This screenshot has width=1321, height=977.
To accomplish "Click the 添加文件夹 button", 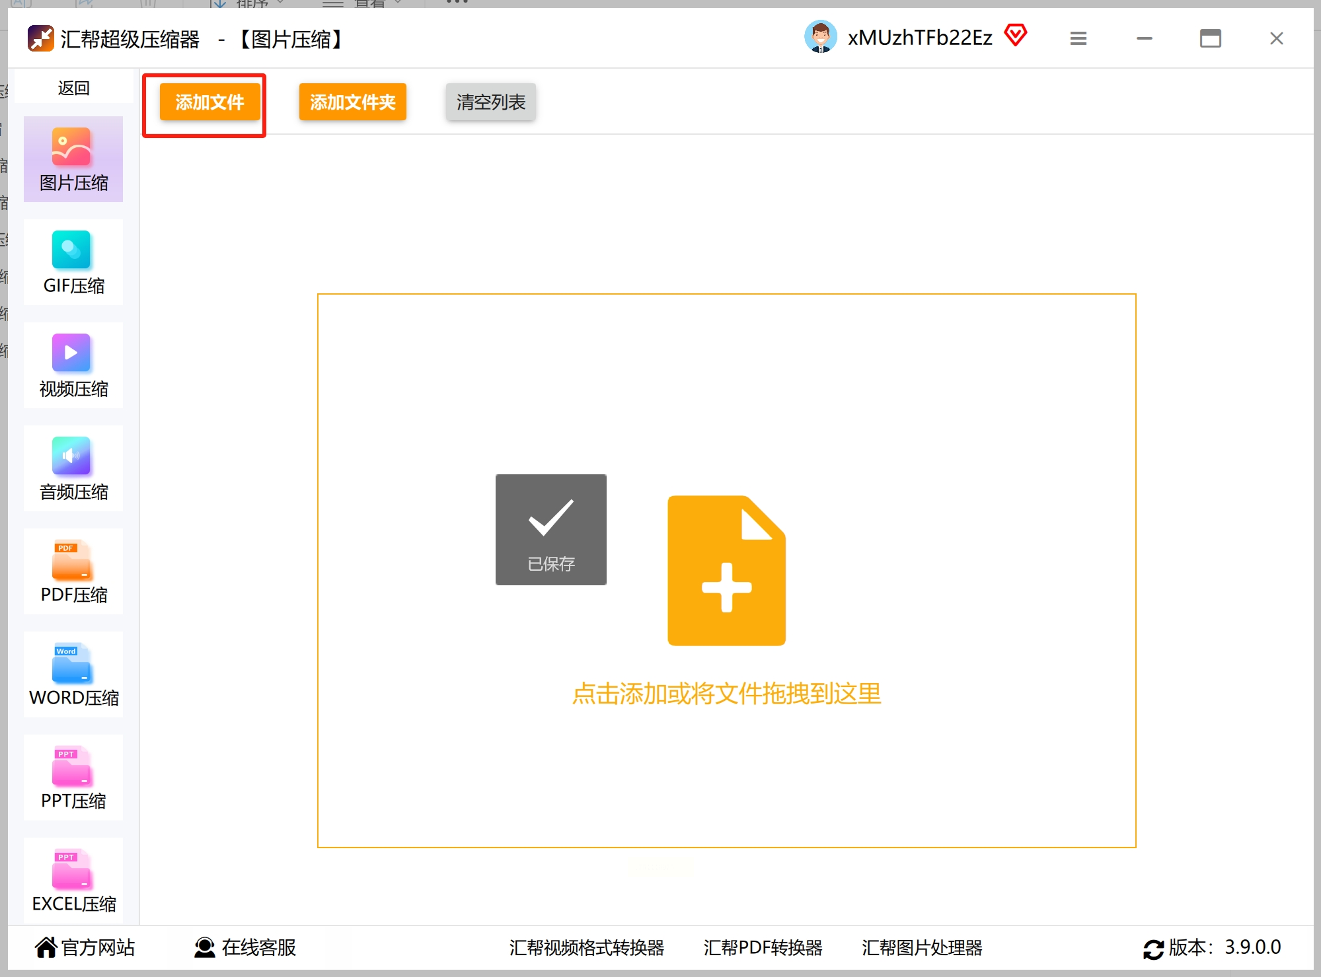I will pos(352,102).
